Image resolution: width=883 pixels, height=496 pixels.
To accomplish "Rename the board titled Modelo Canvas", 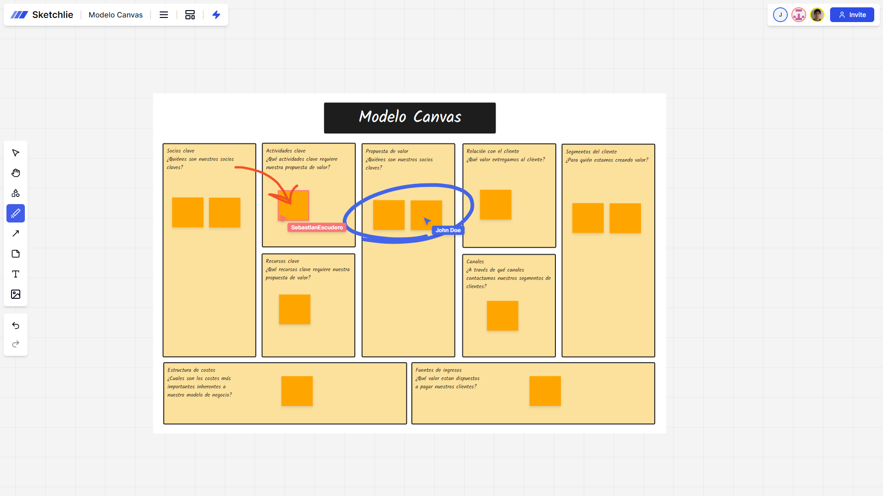I will (115, 15).
